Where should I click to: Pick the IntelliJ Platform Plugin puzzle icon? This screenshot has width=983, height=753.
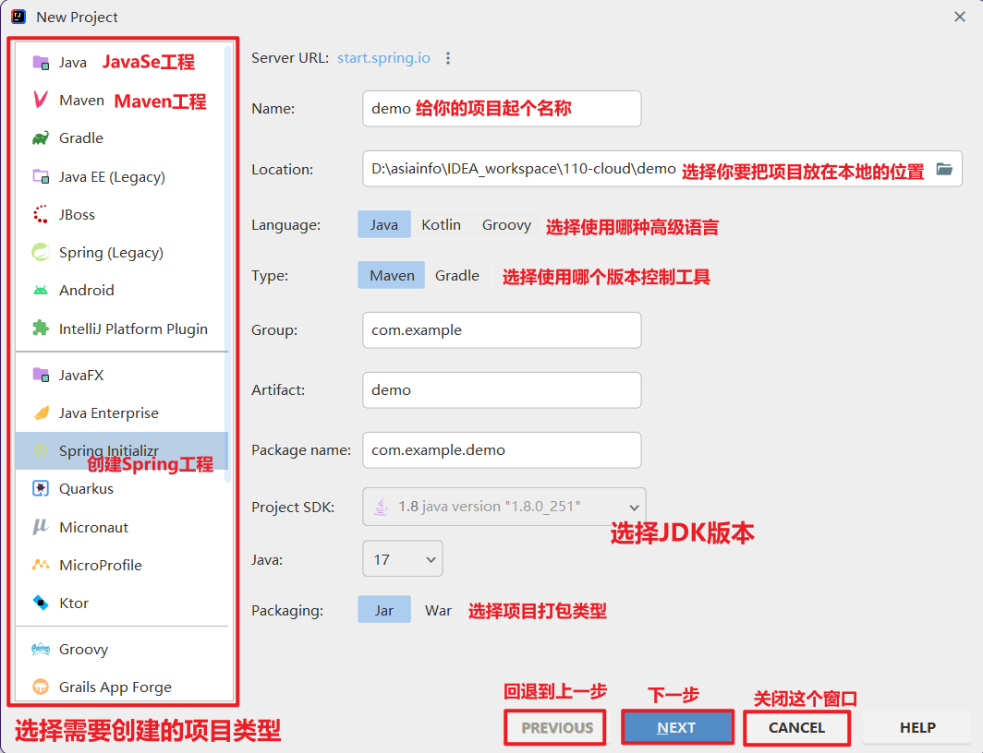[41, 328]
